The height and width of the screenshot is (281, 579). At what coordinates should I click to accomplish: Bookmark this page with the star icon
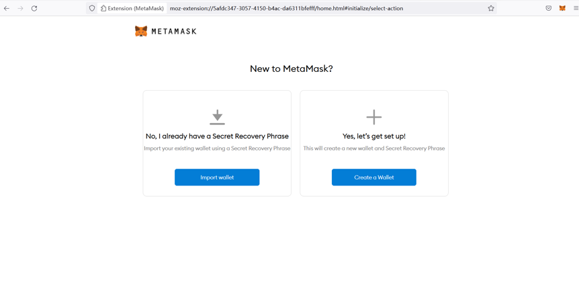[x=491, y=8]
